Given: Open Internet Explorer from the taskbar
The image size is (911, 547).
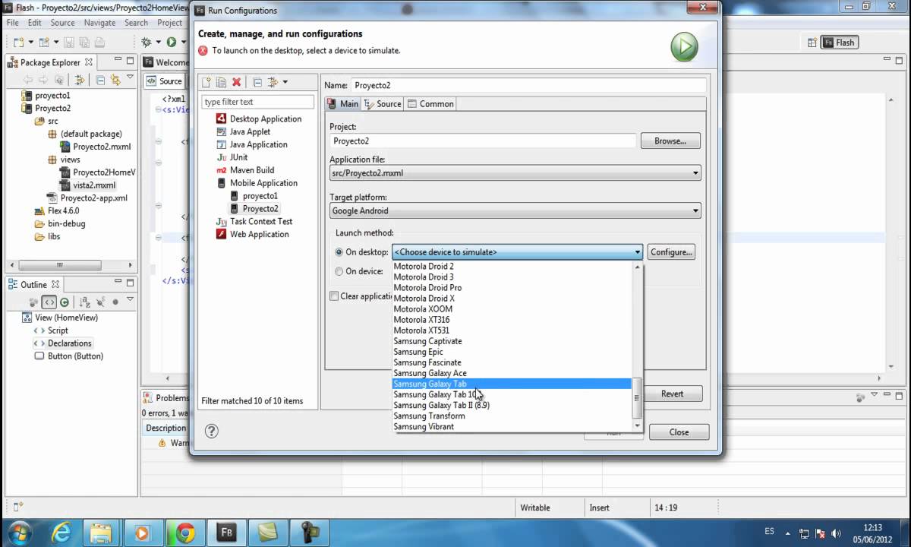Looking at the screenshot, I should (x=62, y=532).
